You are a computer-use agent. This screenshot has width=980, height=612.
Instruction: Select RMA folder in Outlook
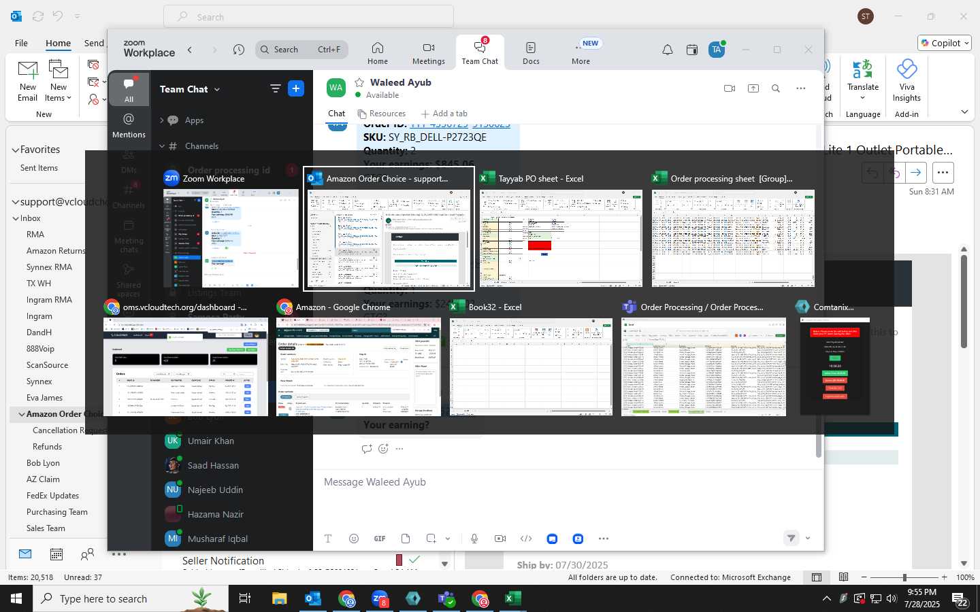coord(35,235)
